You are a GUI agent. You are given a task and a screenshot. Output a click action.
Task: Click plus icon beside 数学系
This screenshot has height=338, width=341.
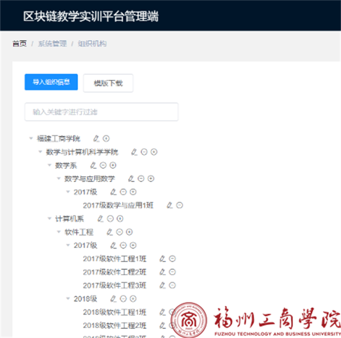pyautogui.click(x=113, y=165)
